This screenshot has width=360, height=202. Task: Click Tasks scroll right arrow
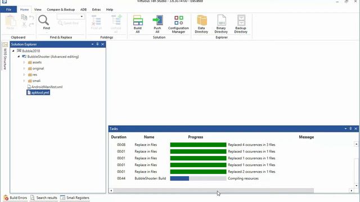pyautogui.click(x=352, y=191)
